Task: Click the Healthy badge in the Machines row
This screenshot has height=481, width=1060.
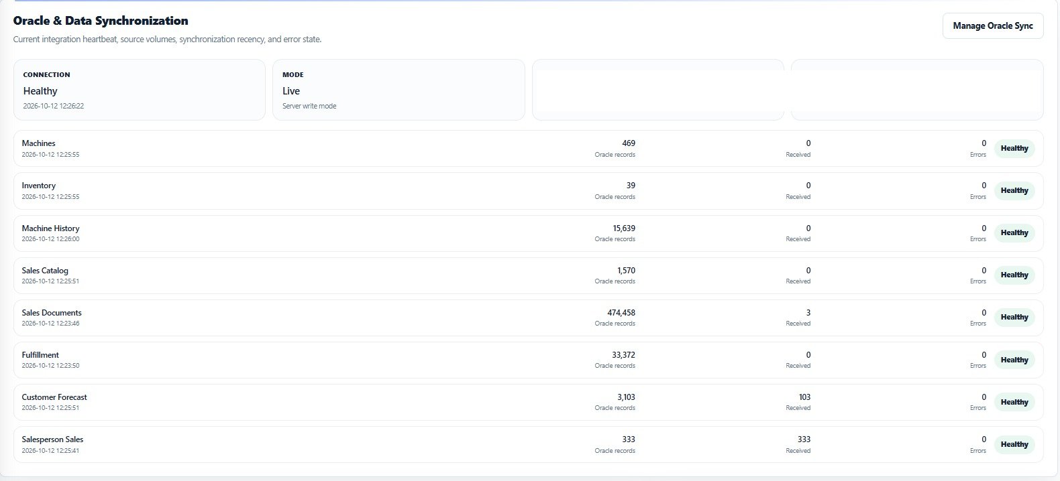Action: tap(1014, 149)
